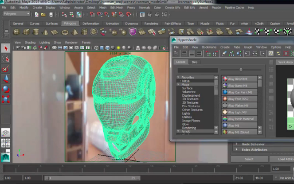Switch to the Rendering shelf tab
Screen dimensions: 294x184
[x=151, y=23]
